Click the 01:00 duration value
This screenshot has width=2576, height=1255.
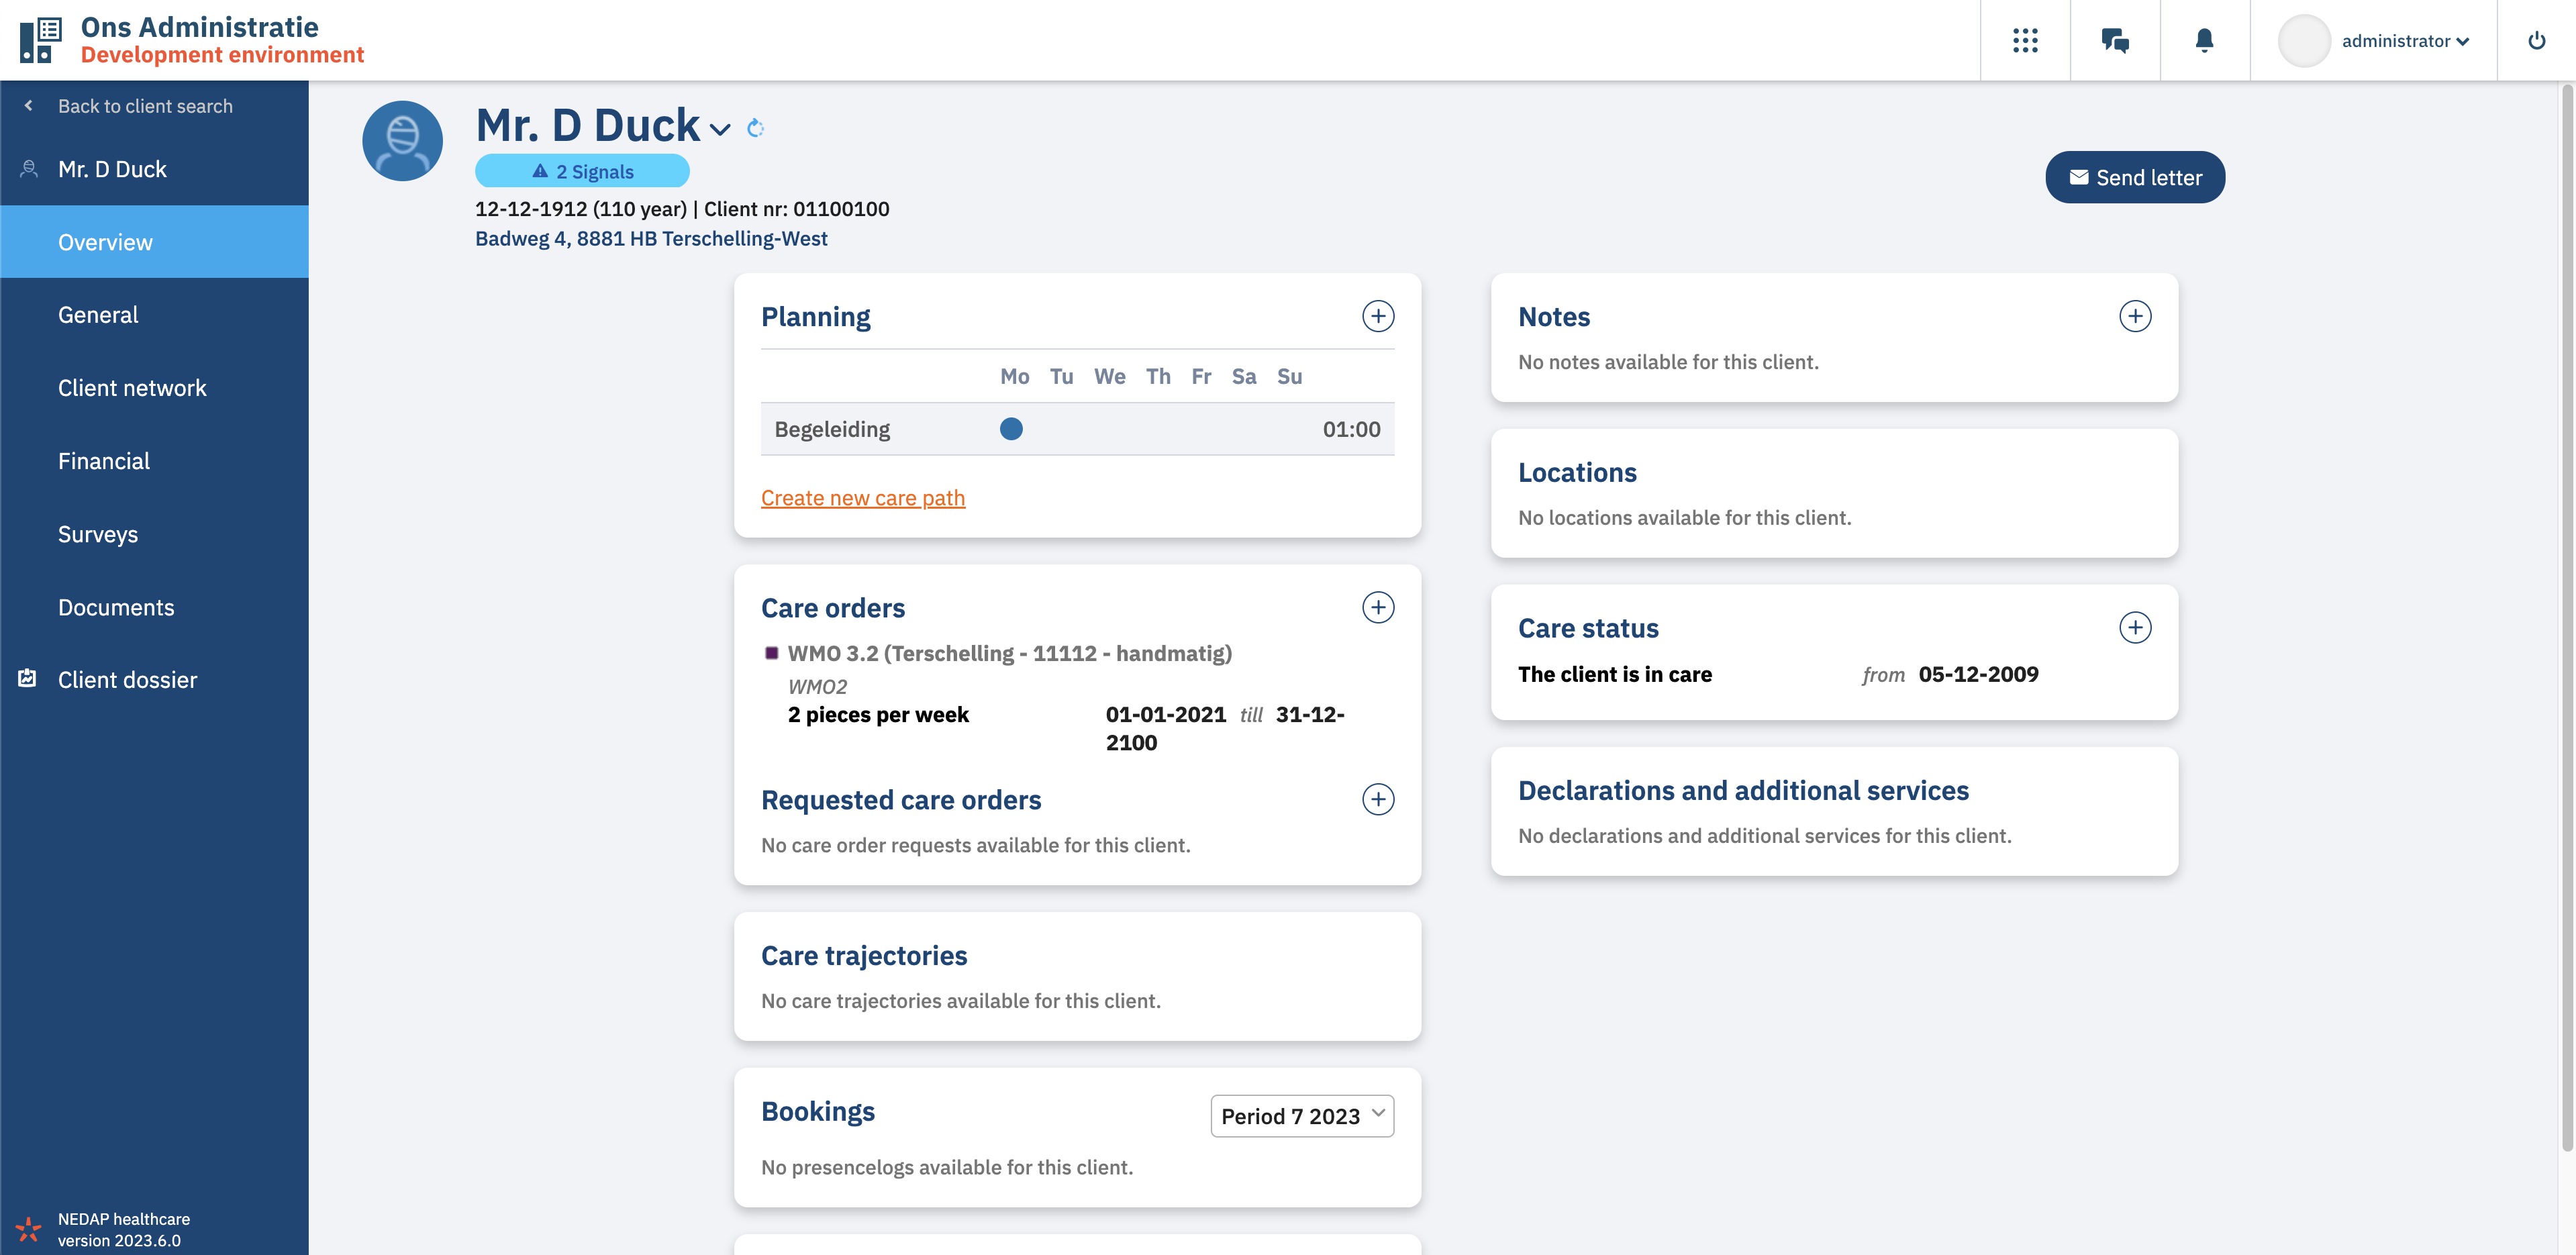coord(1351,429)
